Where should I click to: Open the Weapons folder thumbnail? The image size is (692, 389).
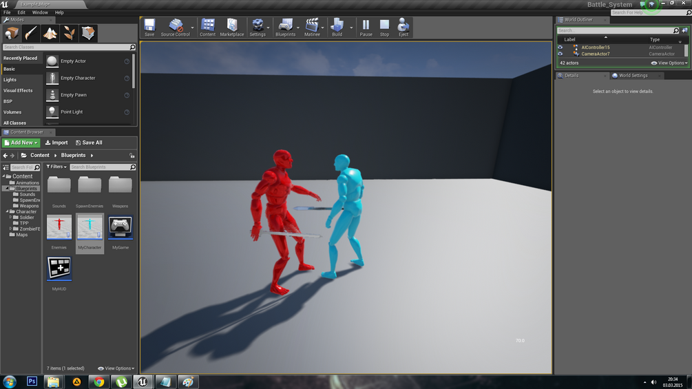pyautogui.click(x=120, y=185)
